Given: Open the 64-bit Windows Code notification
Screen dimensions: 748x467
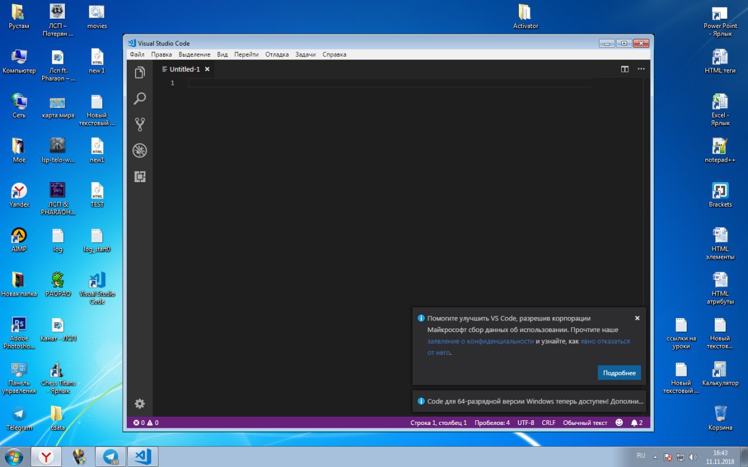Looking at the screenshot, I should click(x=529, y=402).
